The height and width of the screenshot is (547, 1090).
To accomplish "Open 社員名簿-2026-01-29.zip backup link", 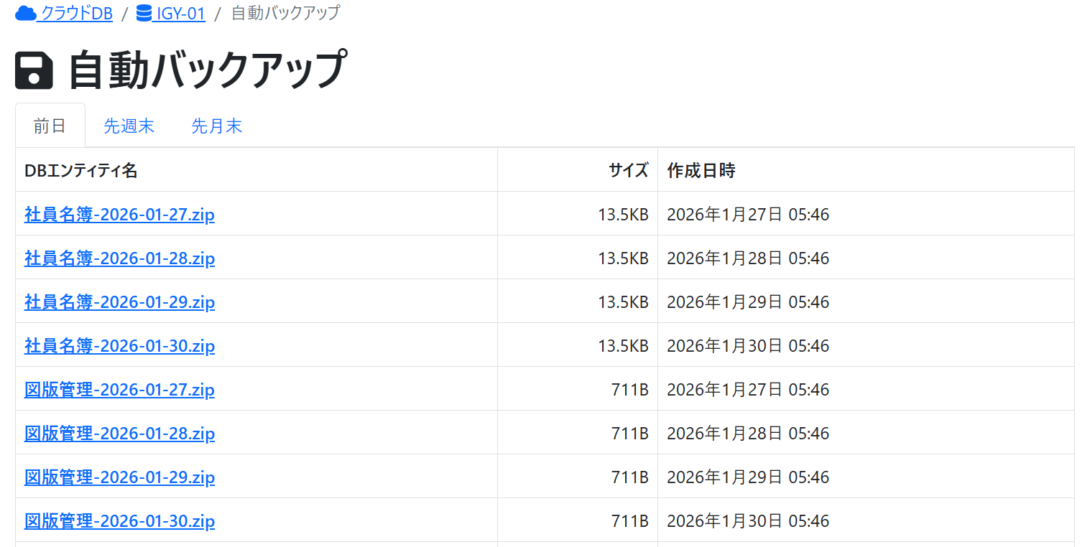I will 119,301.
